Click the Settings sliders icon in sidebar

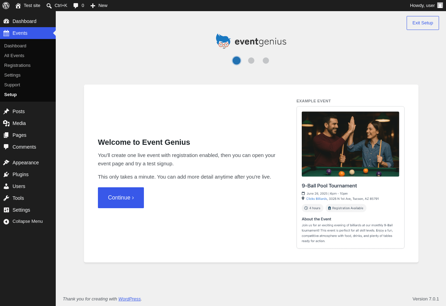[6, 210]
